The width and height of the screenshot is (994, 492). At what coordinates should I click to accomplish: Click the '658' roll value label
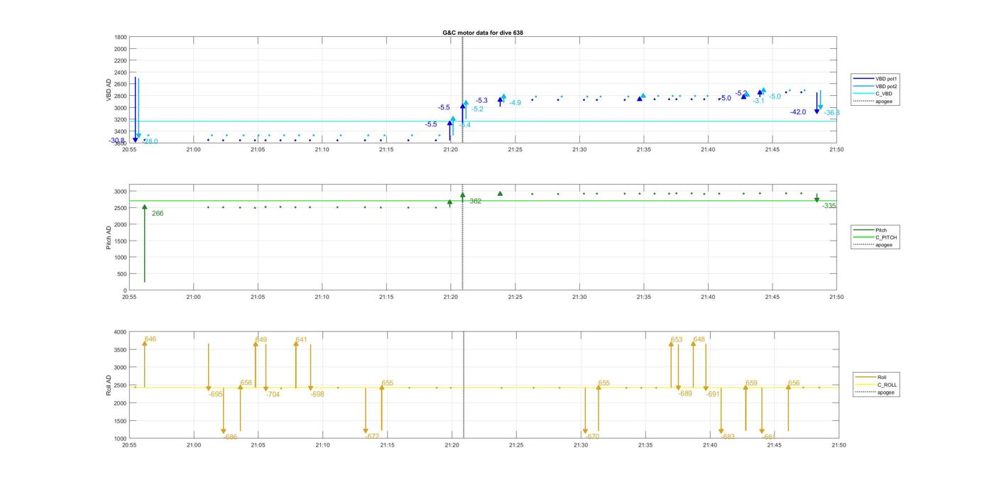(x=246, y=383)
